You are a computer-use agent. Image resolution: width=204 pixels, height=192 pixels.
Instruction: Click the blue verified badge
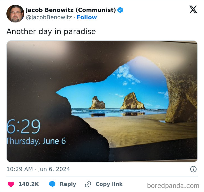pos(120,10)
